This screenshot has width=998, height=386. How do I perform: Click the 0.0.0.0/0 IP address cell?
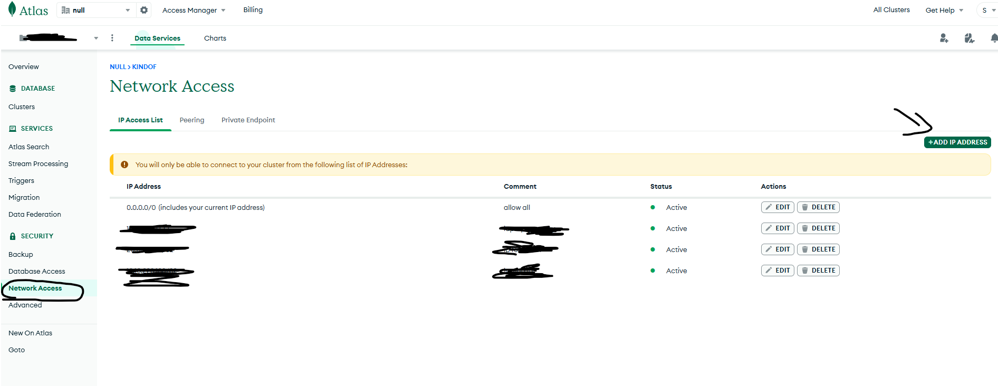pos(196,208)
